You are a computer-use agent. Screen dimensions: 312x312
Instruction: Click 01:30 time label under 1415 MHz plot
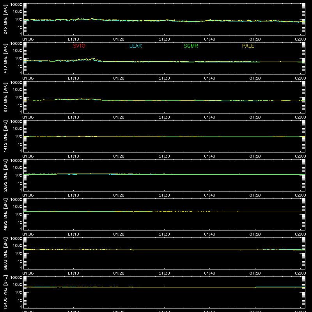click(x=164, y=156)
